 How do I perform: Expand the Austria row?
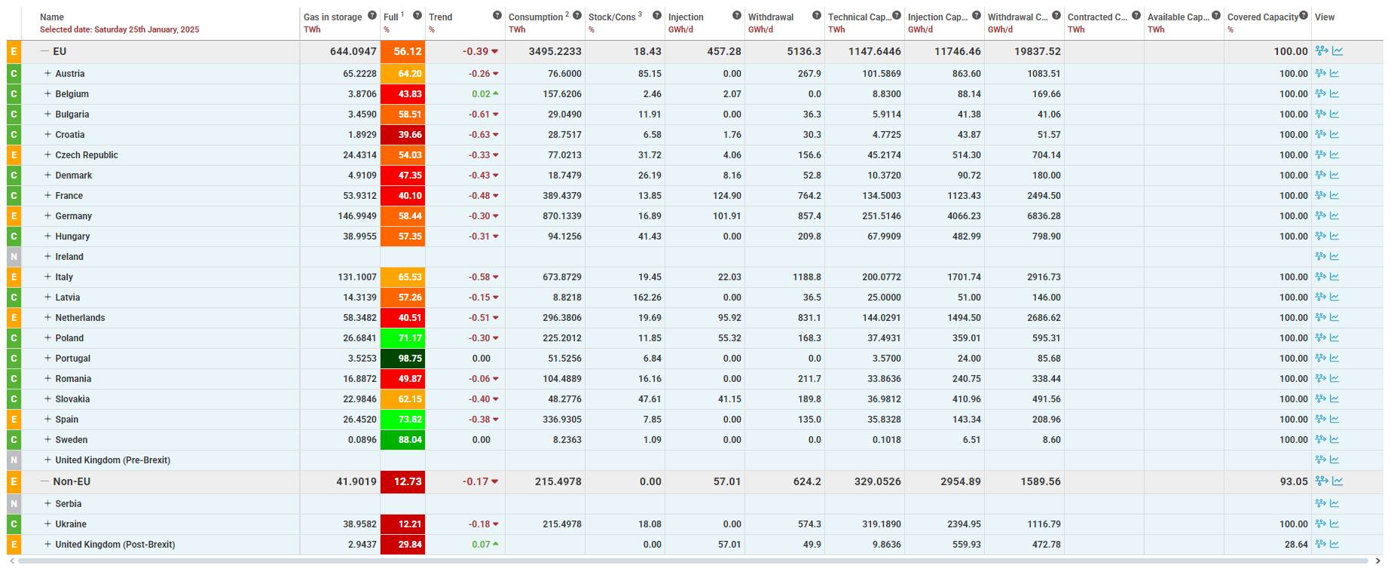tap(47, 74)
